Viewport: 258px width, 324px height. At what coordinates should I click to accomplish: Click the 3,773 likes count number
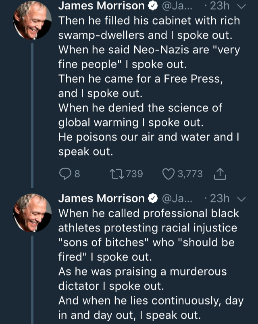[190, 174]
